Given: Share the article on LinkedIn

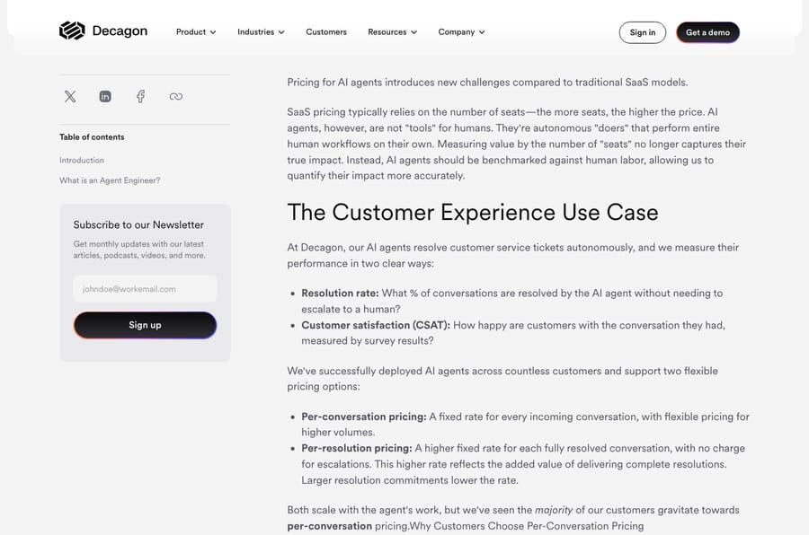Looking at the screenshot, I should (105, 96).
